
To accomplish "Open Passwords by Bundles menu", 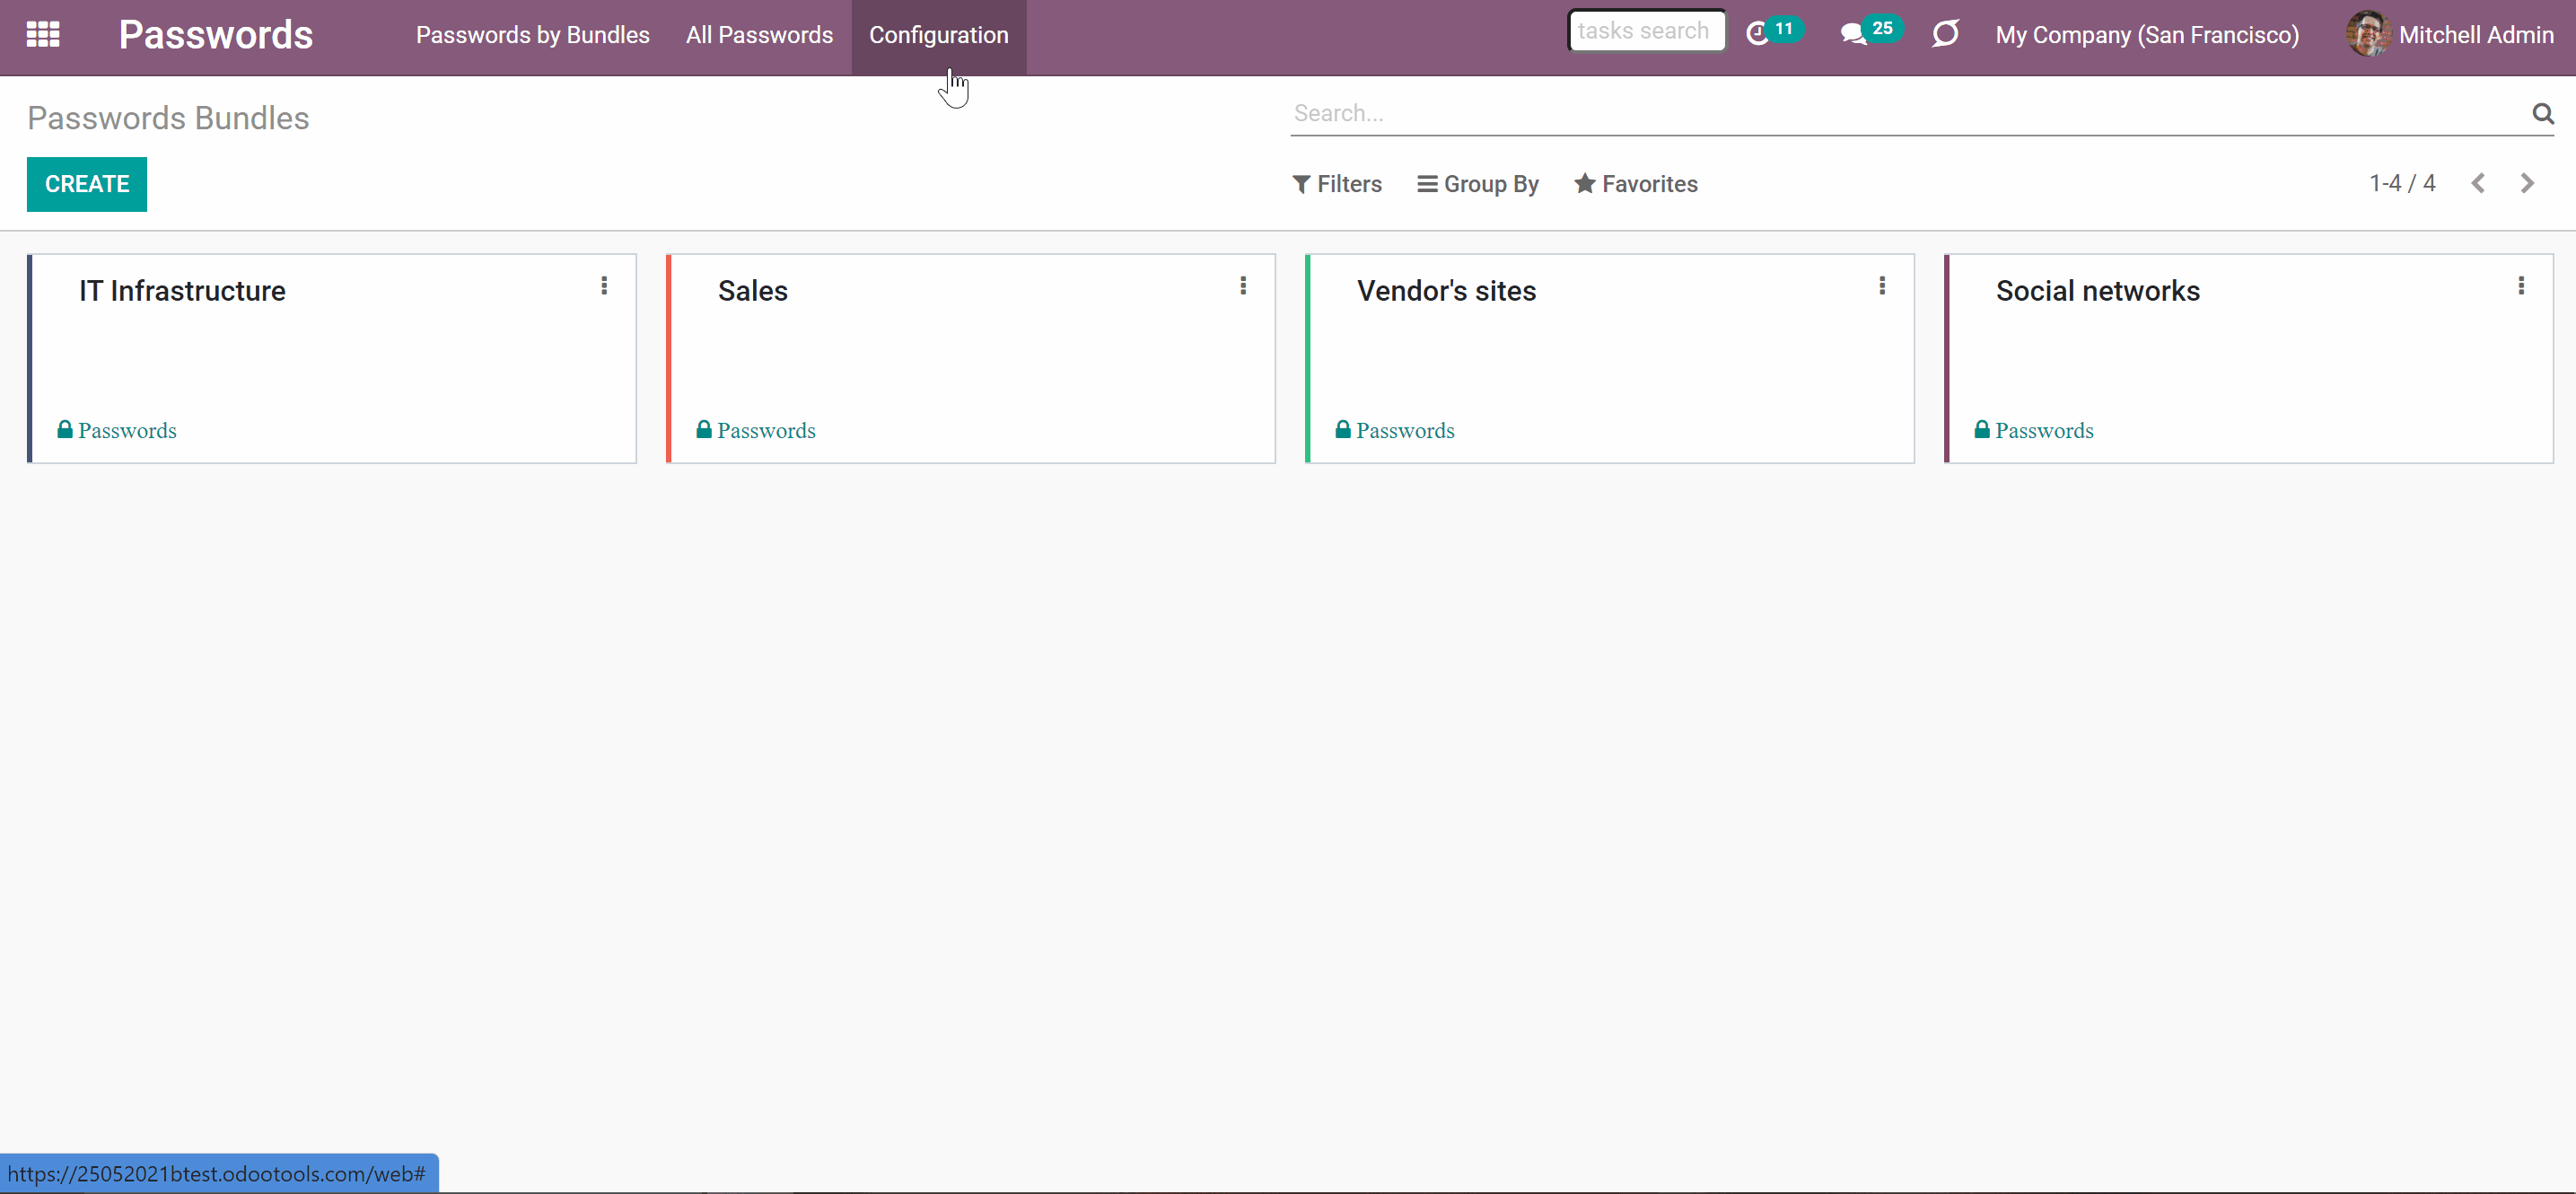I will pos(533,35).
